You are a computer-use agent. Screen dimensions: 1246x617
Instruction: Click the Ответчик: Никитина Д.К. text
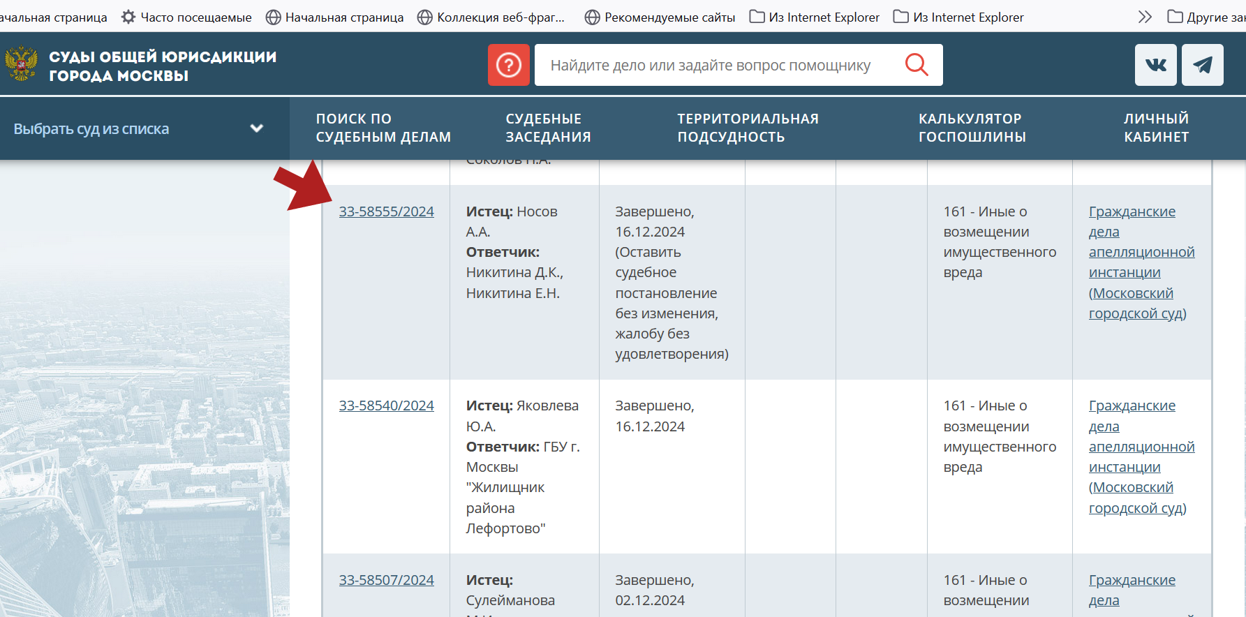click(x=514, y=272)
